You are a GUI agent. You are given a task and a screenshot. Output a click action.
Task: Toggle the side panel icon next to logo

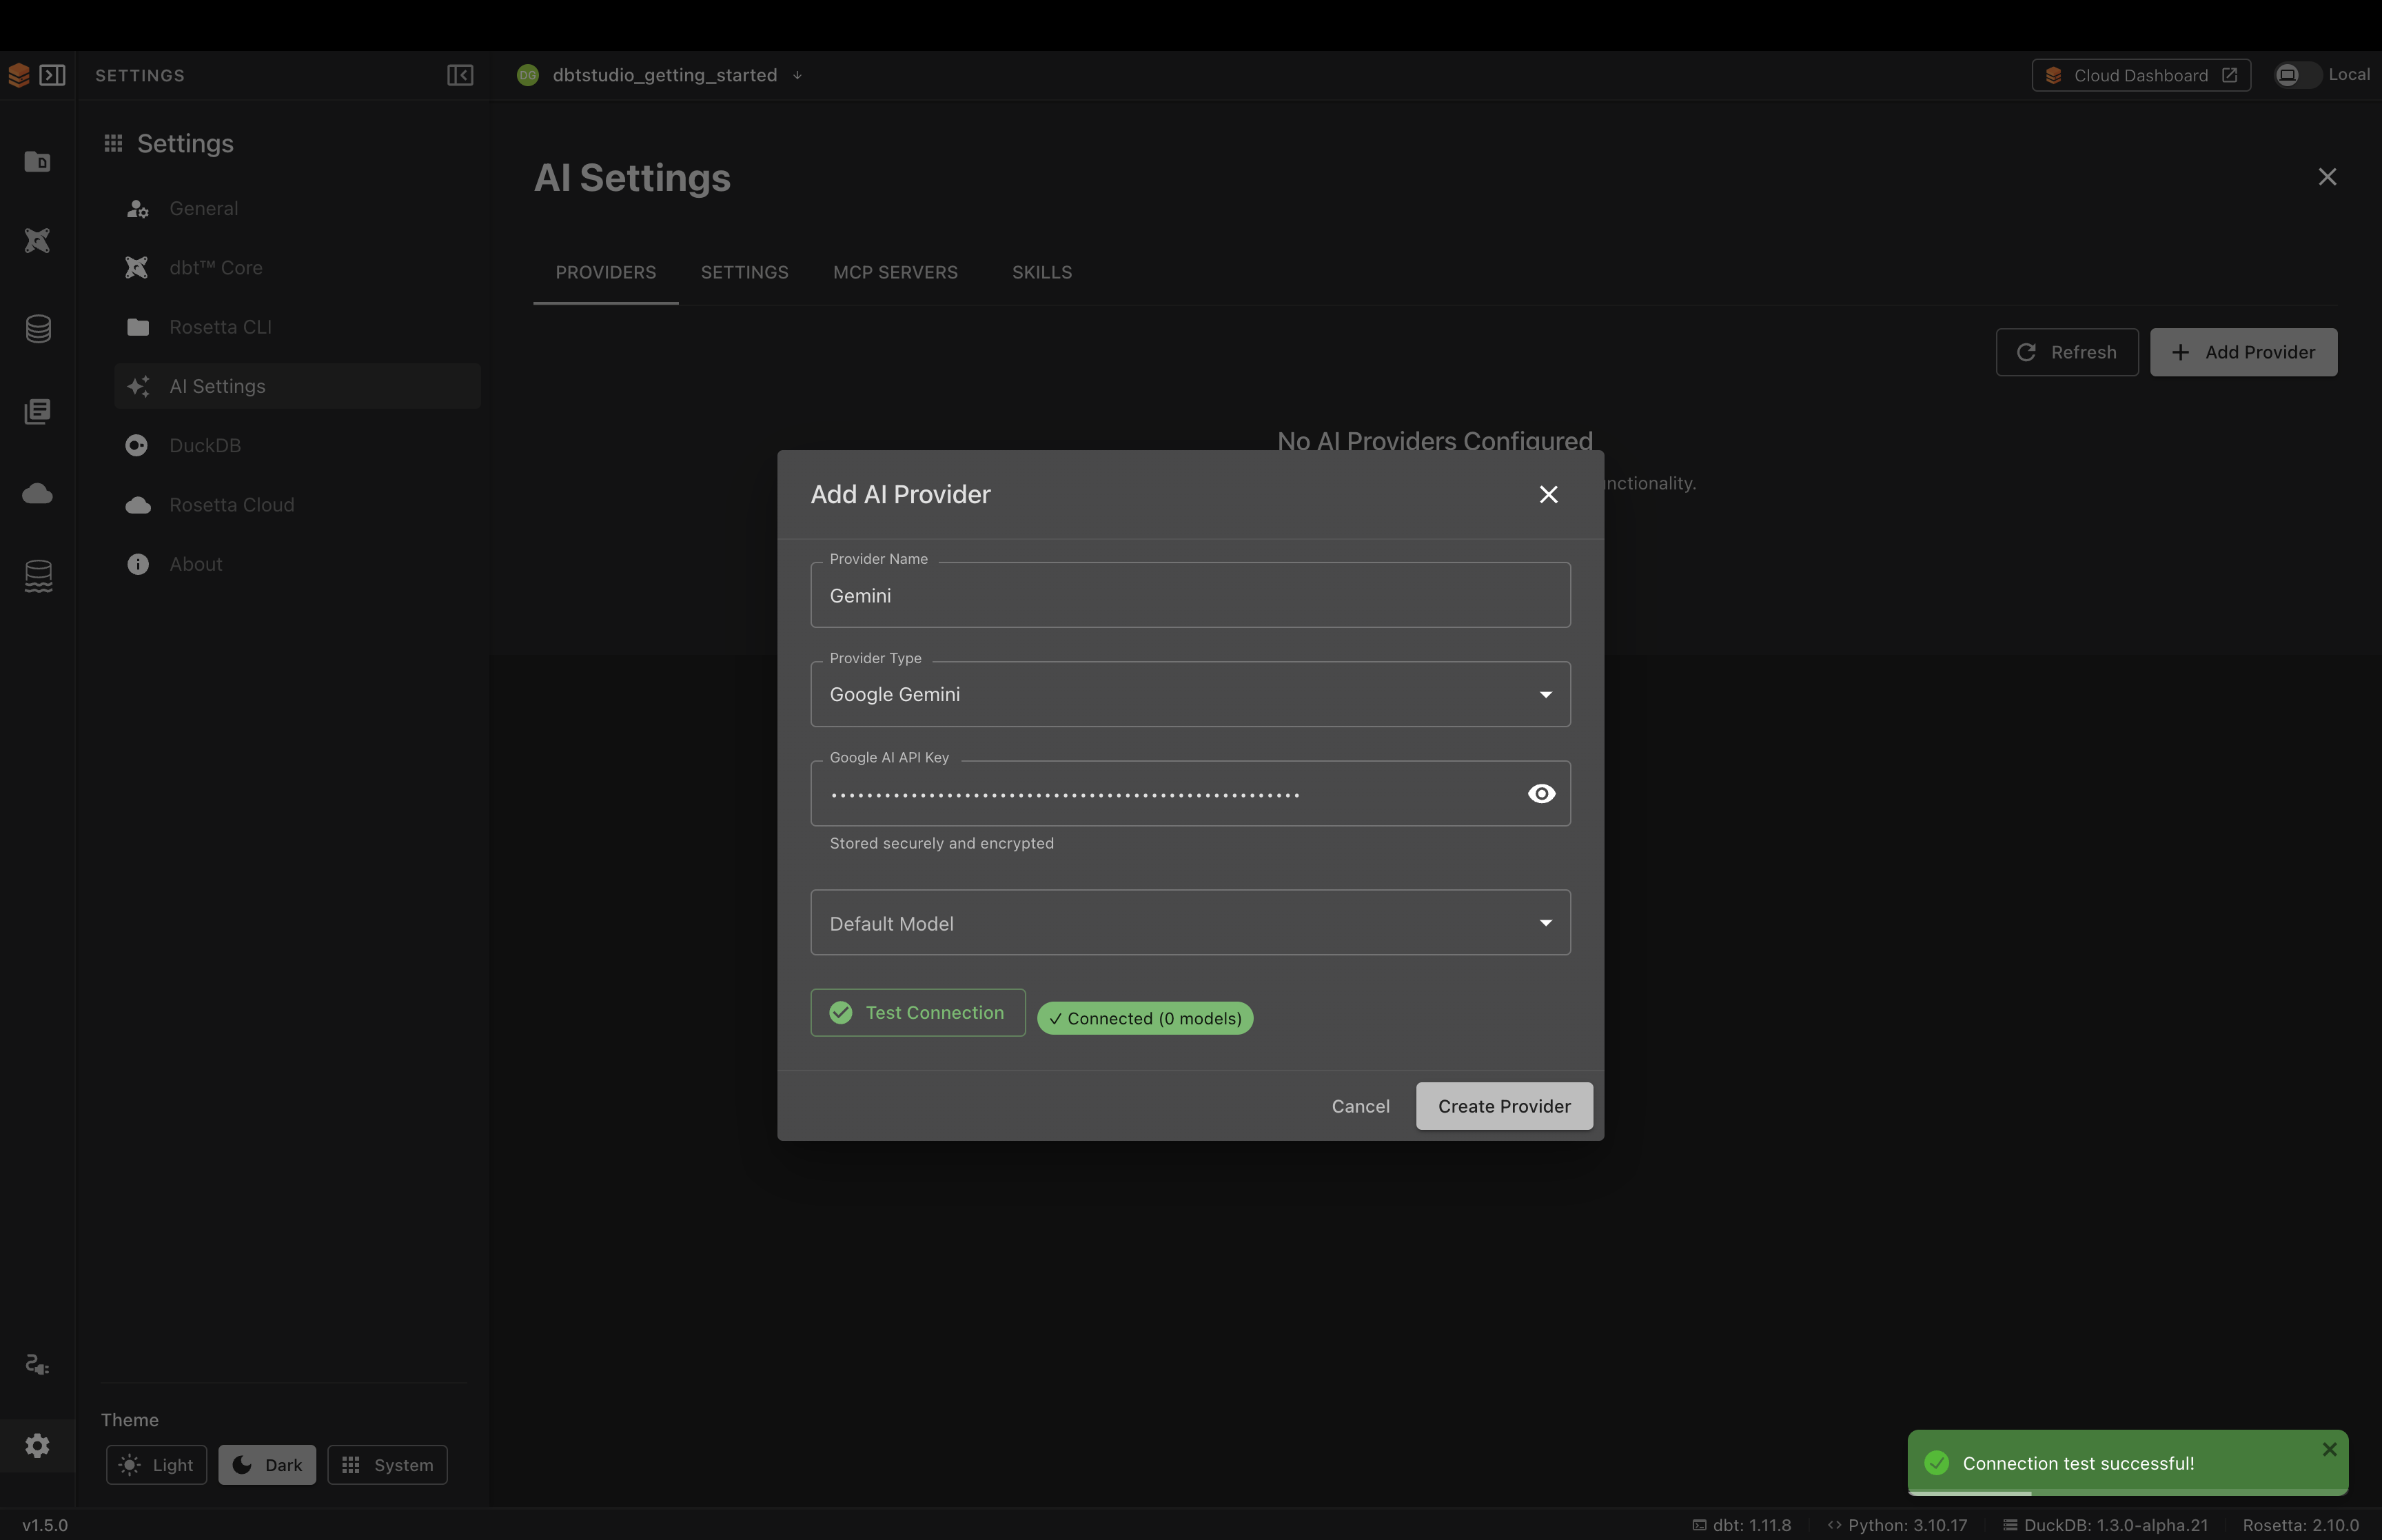pos(52,75)
